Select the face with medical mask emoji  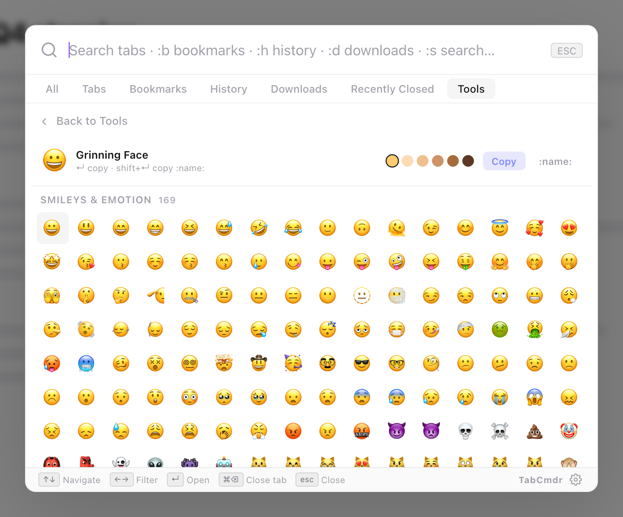click(x=397, y=330)
